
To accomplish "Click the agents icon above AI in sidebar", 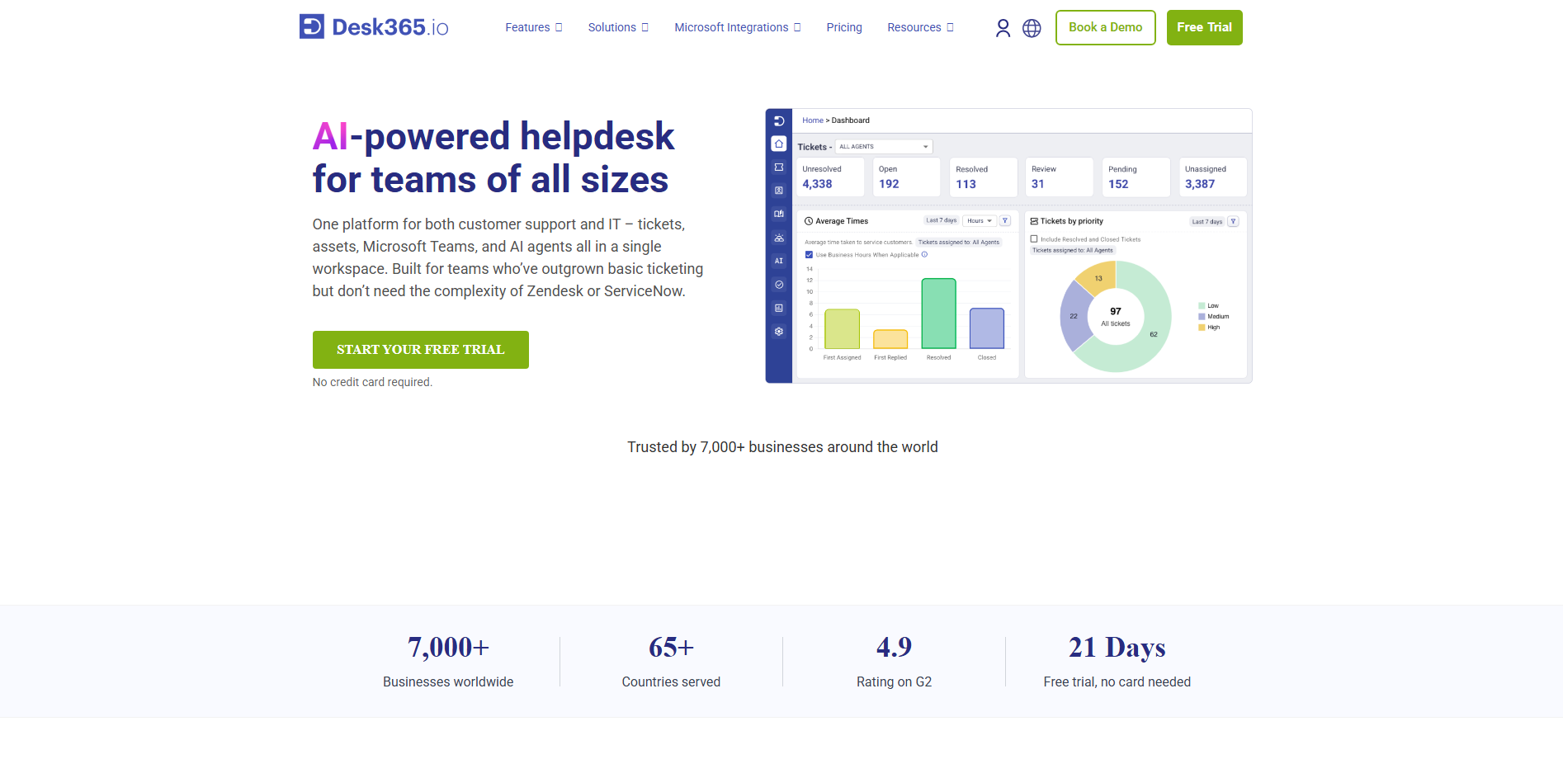I will 778,238.
